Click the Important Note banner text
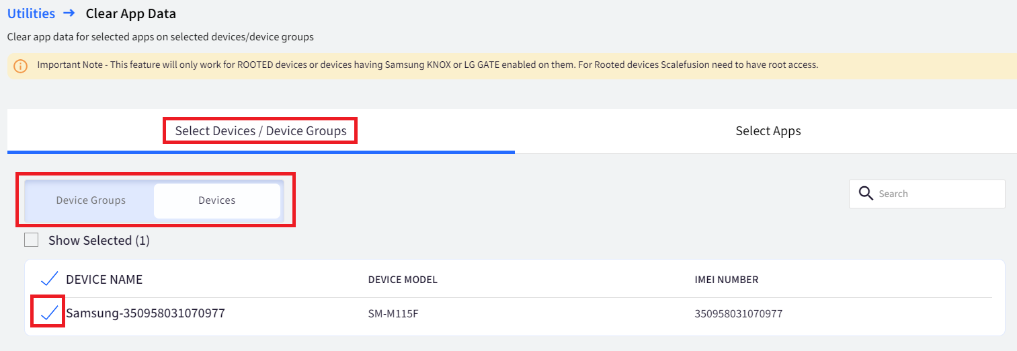Image resolution: width=1017 pixels, height=351 pixels. click(428, 65)
